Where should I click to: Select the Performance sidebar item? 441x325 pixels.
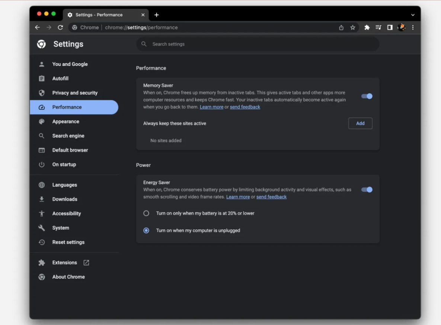pos(74,107)
